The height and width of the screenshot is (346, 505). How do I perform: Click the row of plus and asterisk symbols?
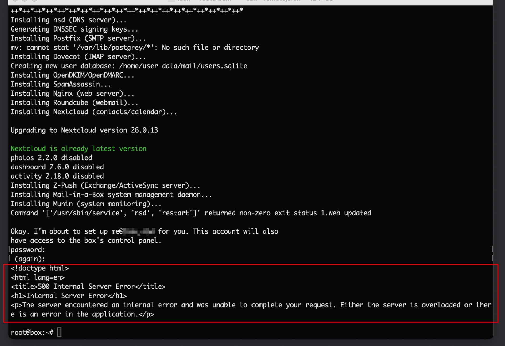tap(127, 11)
